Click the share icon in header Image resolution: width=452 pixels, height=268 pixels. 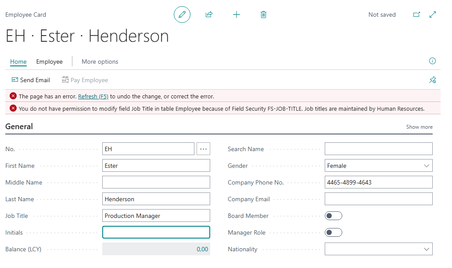(209, 14)
